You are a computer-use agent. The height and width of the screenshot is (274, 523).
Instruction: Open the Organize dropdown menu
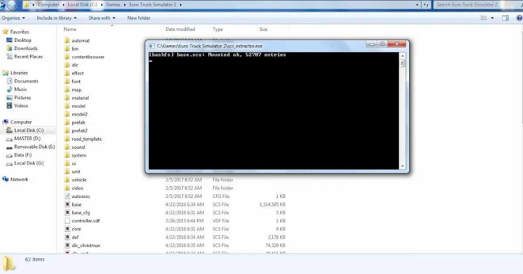[14, 18]
